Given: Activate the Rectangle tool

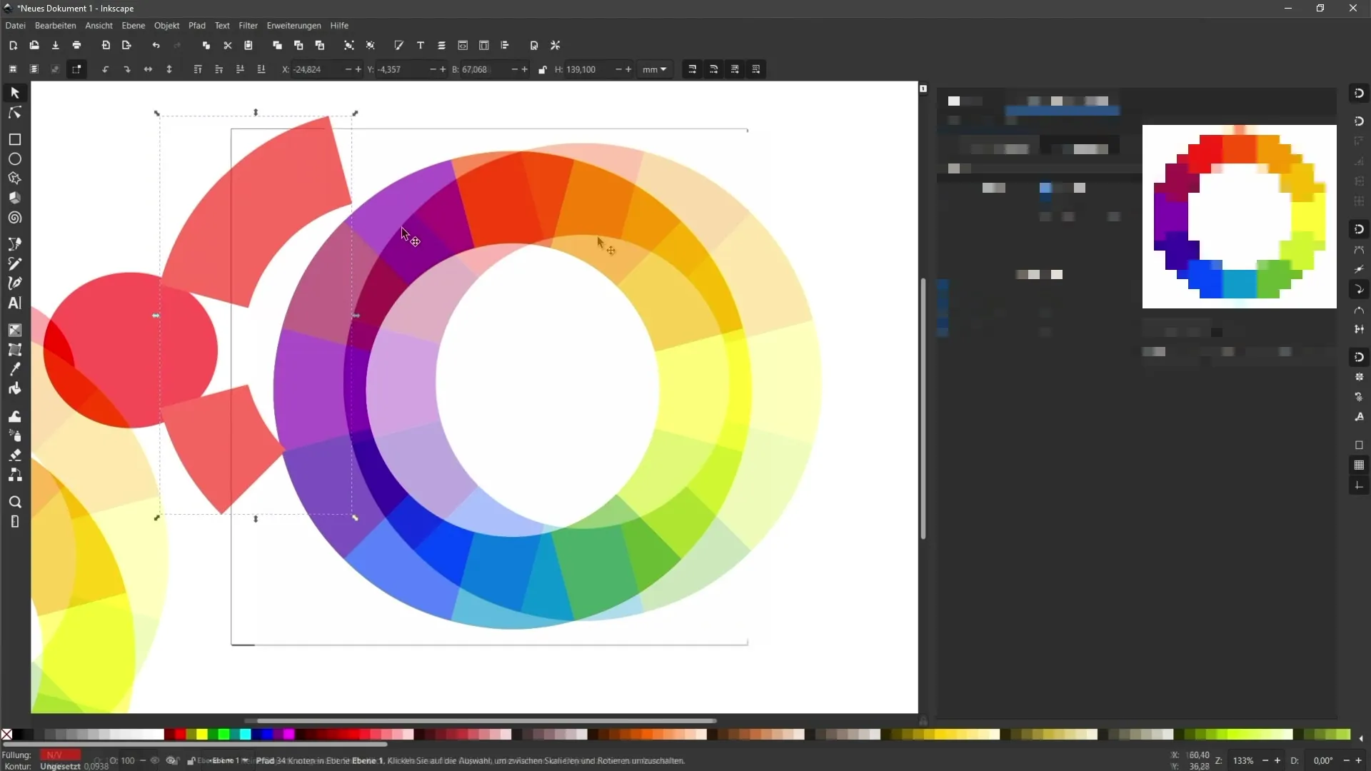Looking at the screenshot, I should pyautogui.click(x=14, y=139).
